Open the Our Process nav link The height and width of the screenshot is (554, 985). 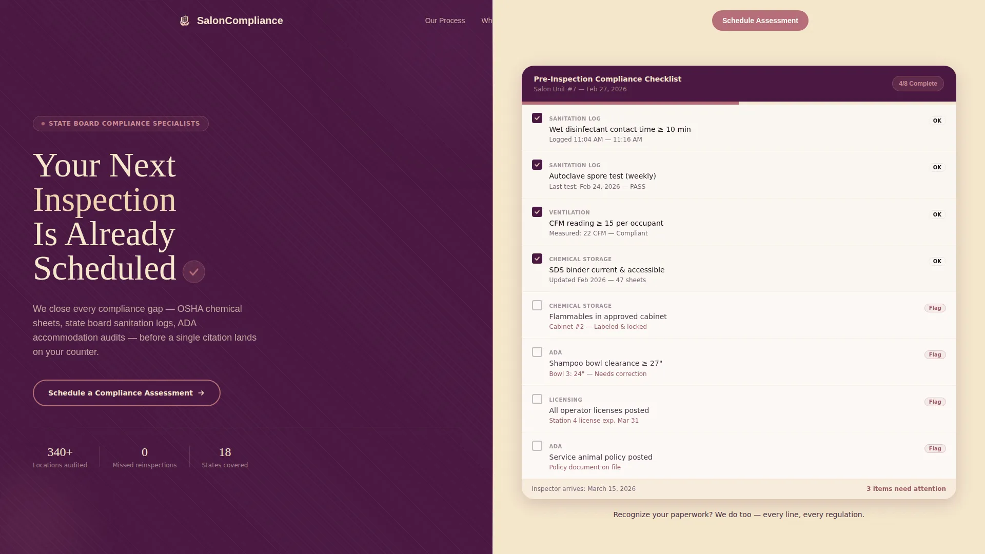(445, 21)
